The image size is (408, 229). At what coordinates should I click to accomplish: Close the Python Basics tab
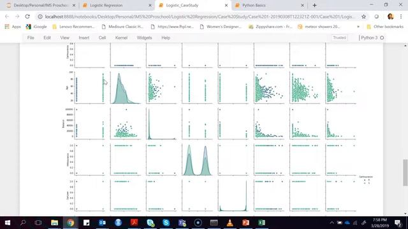point(302,5)
